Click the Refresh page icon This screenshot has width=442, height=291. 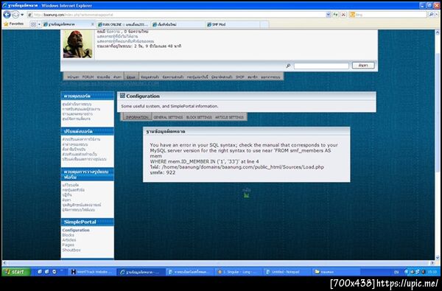coord(335,15)
